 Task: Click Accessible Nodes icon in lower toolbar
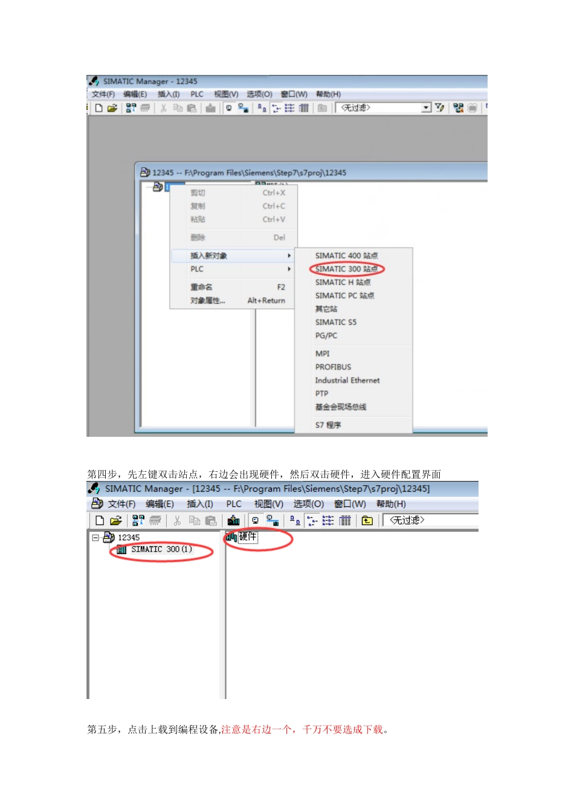click(138, 520)
